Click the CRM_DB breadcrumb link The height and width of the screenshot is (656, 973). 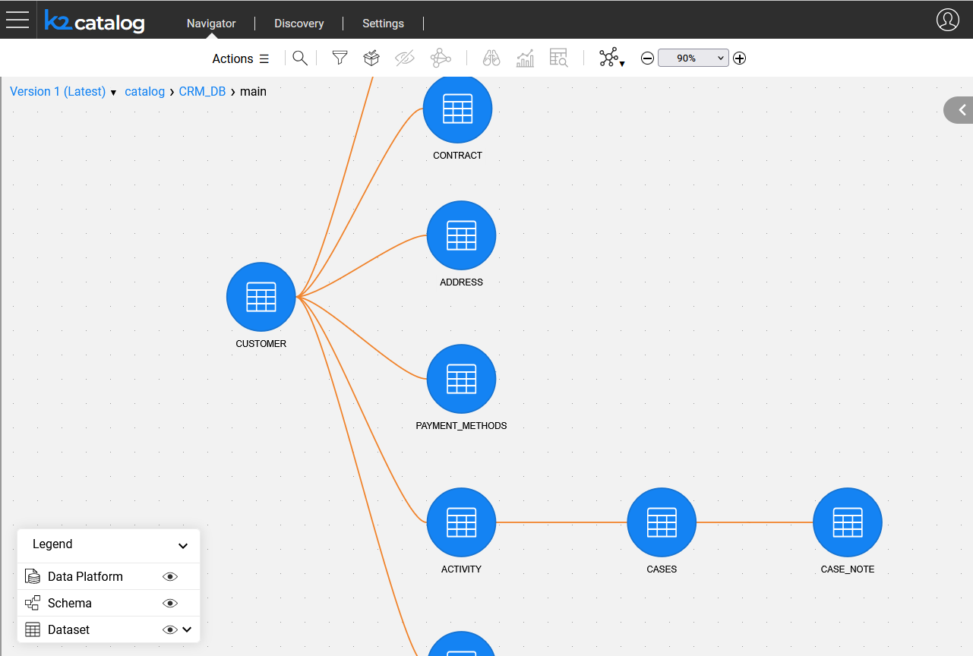tap(202, 92)
